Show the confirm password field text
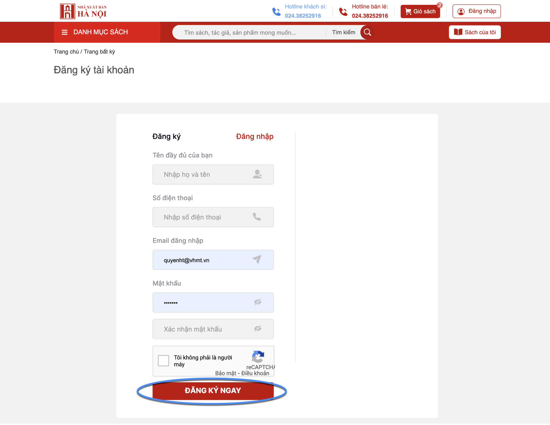This screenshot has height=425, width=550. [x=258, y=329]
